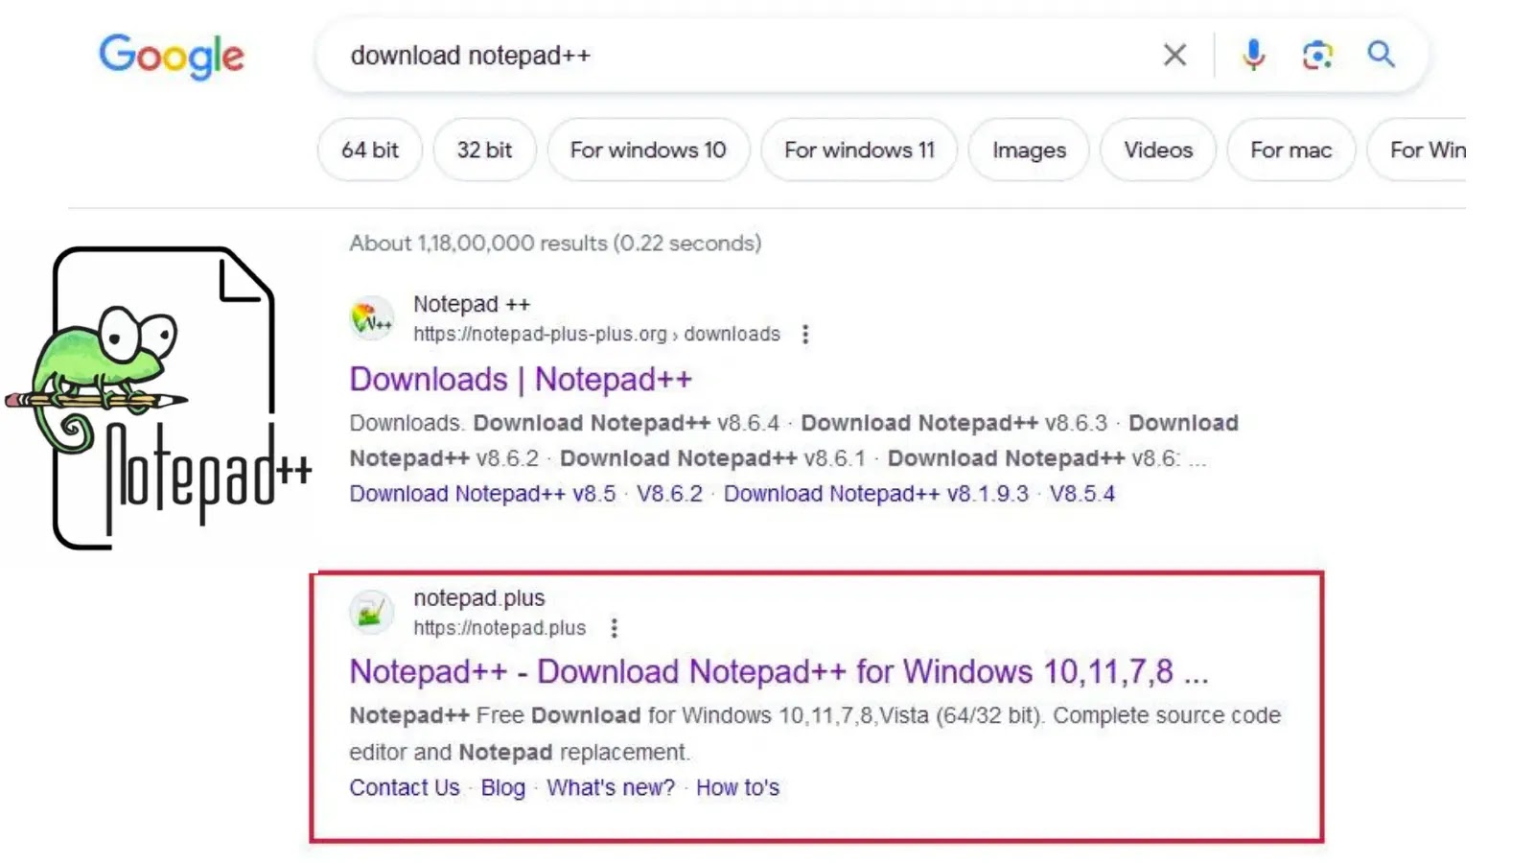The image size is (1534, 863).
Task: Select the For mac filter chip
Action: (x=1291, y=150)
